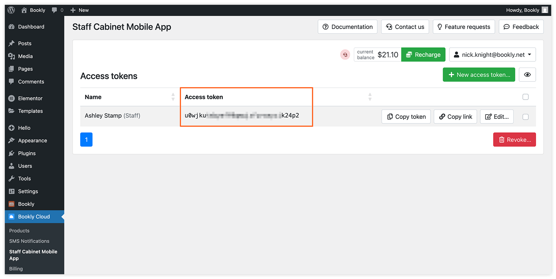This screenshot has height=279, width=556.
Task: Click the Bookly calendar icon in the sidebar
Action: tap(12, 204)
